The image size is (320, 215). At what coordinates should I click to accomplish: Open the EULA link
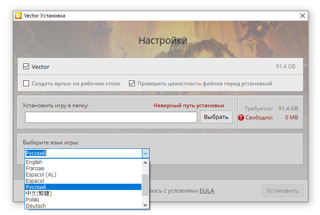(x=207, y=191)
